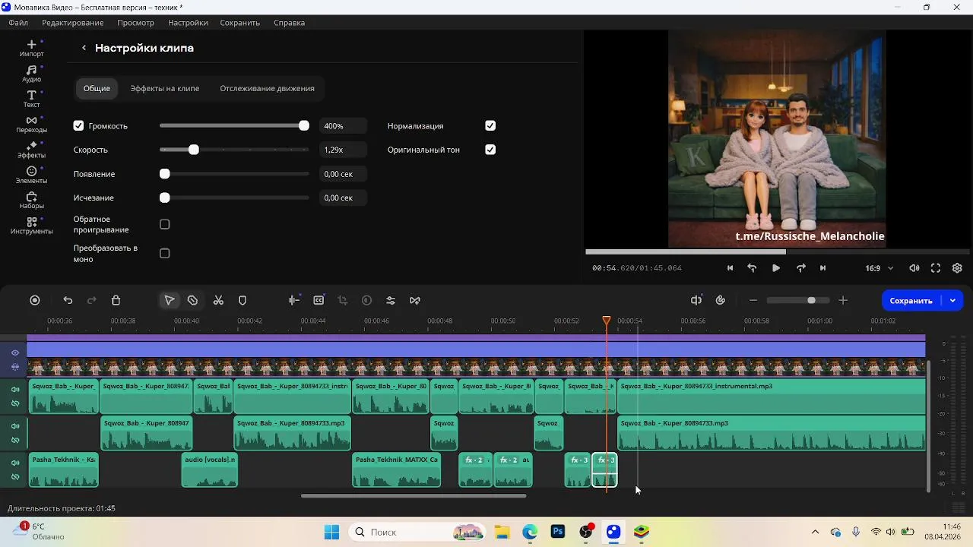The image size is (973, 547).
Task: Select the blade tool next to pointer
Action: click(x=193, y=300)
